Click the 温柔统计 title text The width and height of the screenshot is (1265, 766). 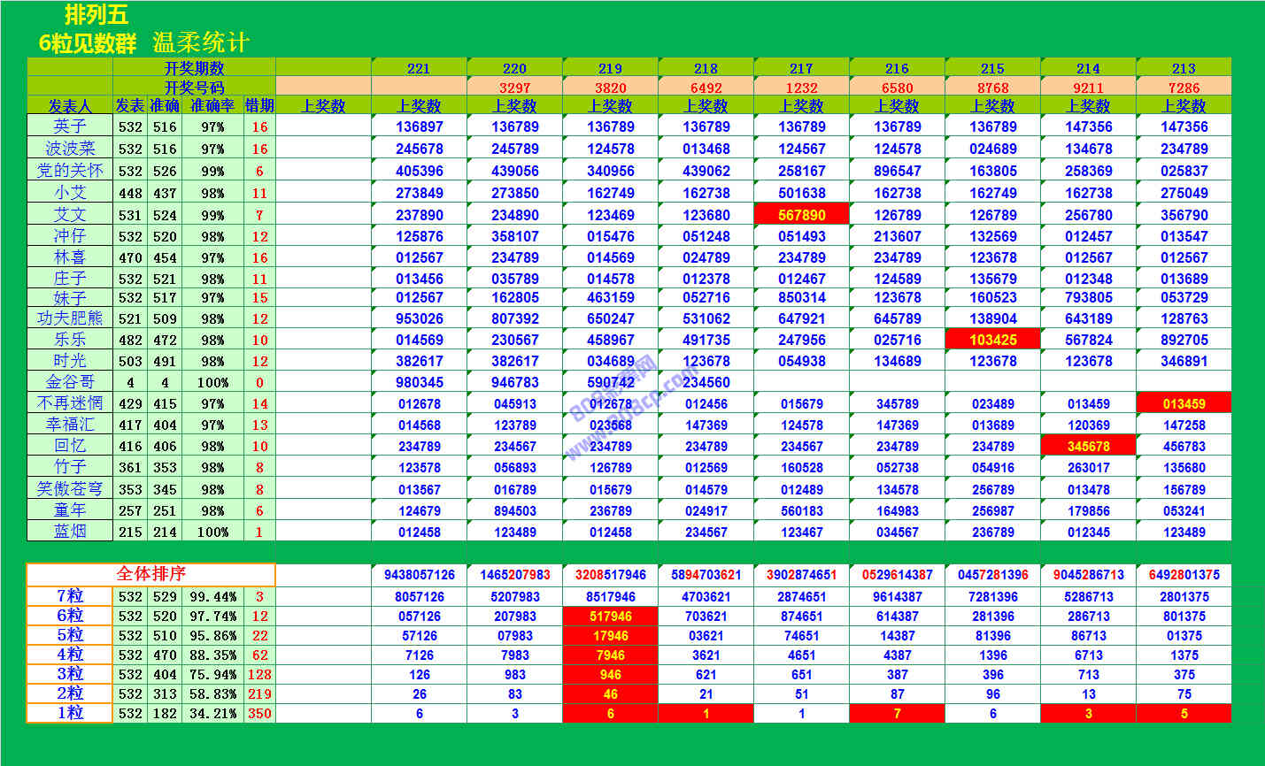coord(201,42)
